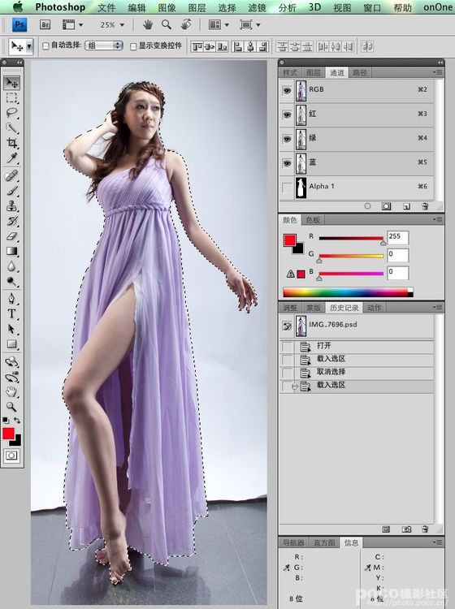The image size is (455, 609).
Task: Launch Bridge with the Br button
Action: coord(45,25)
